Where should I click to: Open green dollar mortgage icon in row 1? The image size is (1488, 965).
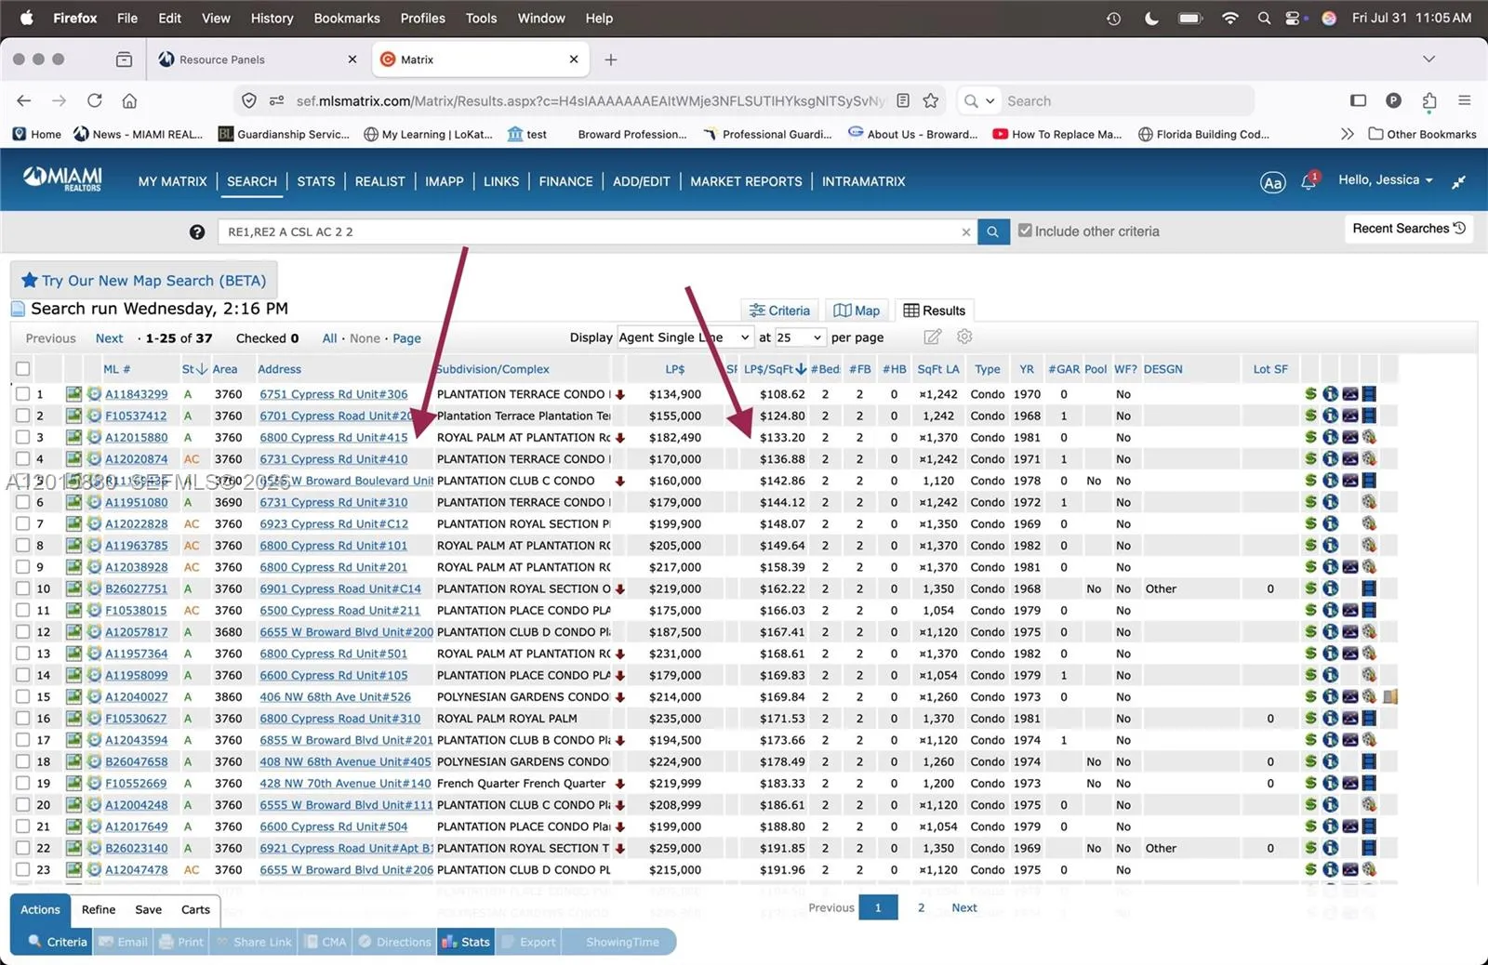click(1310, 394)
